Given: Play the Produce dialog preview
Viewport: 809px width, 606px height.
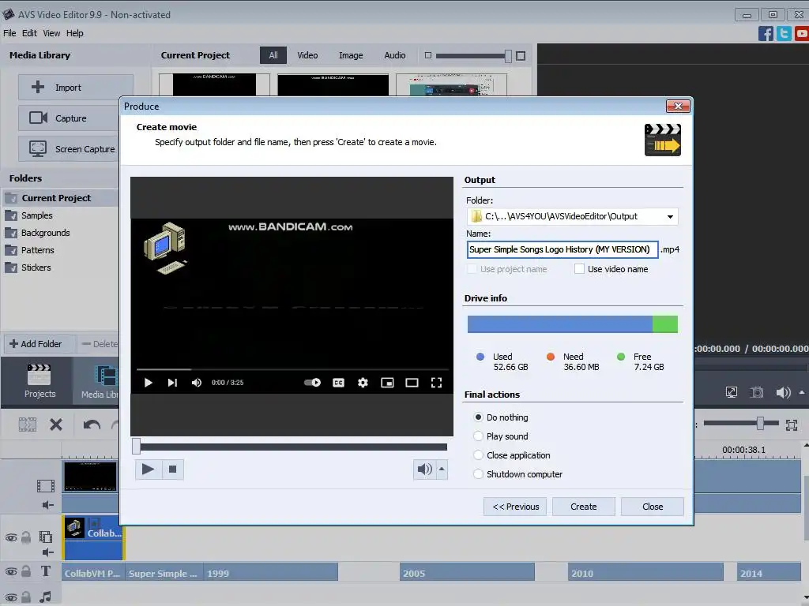Looking at the screenshot, I should [148, 469].
